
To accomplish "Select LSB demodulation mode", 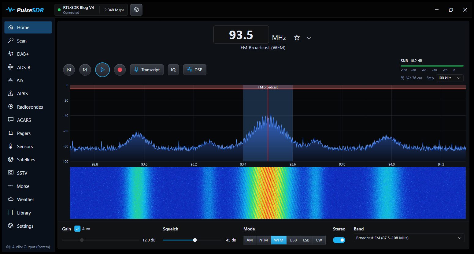I will tap(306, 240).
